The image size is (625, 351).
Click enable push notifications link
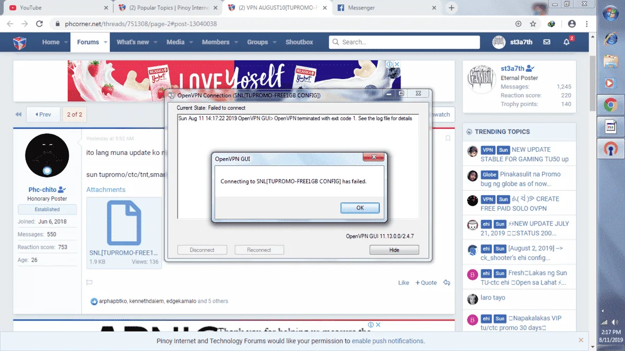point(388,341)
